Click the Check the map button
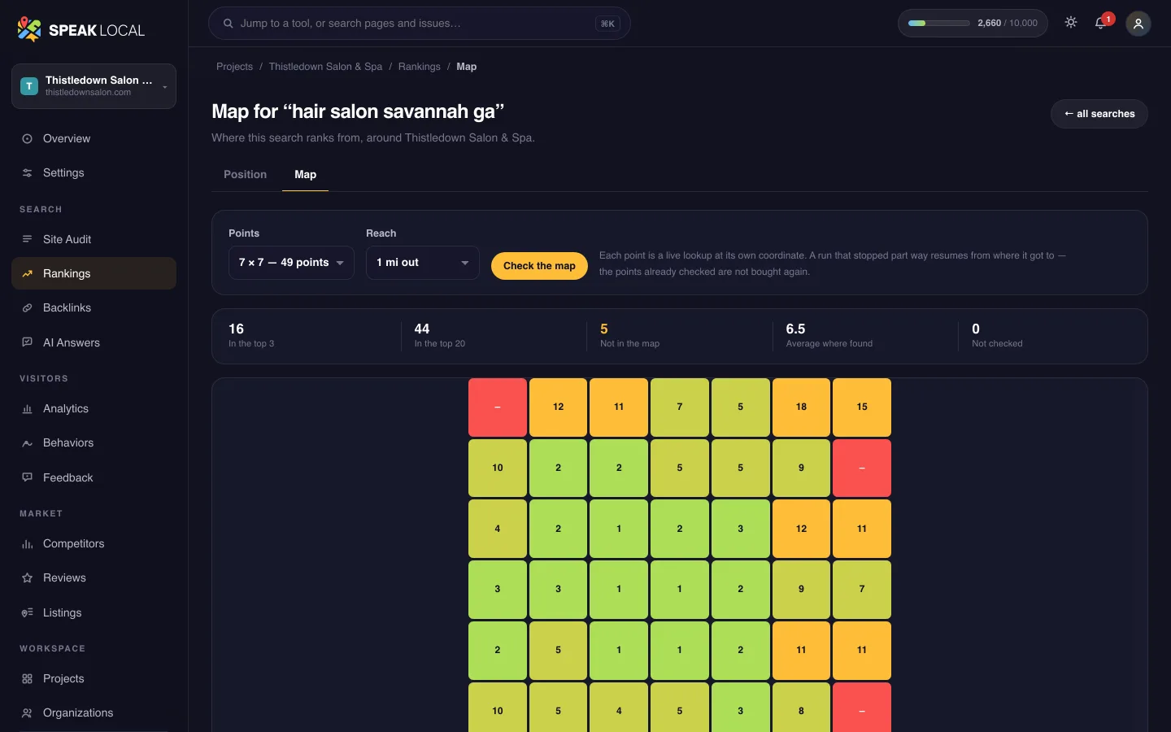1171x732 pixels. [539, 266]
